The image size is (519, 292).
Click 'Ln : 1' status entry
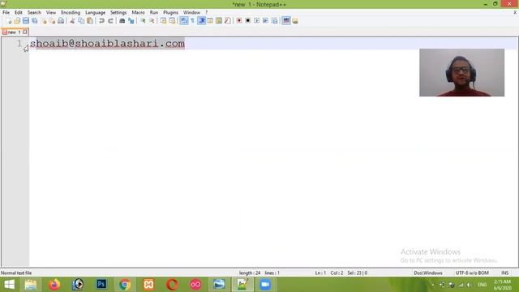pyautogui.click(x=320, y=273)
